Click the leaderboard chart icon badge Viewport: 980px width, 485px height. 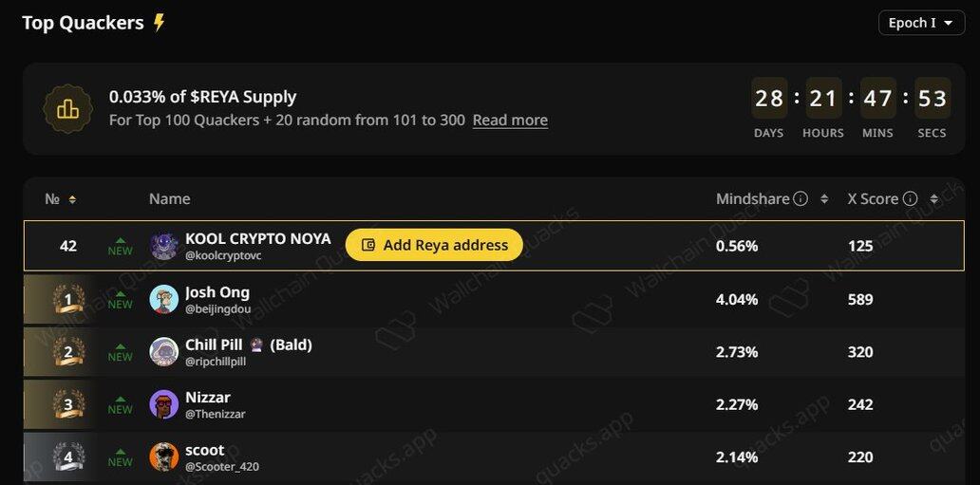(67, 109)
